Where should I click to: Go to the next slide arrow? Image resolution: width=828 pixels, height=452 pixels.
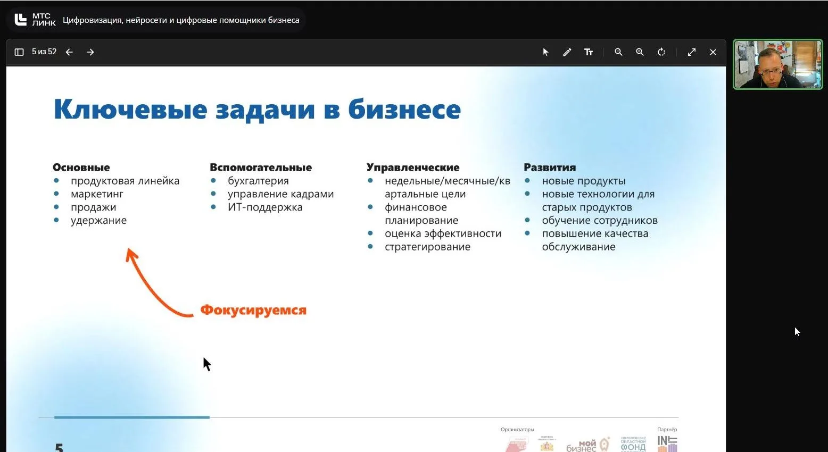(x=90, y=52)
